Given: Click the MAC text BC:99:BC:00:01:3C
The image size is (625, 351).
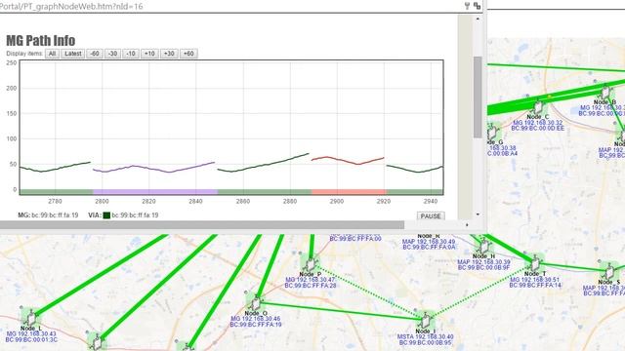Looking at the screenshot, I should point(31,340).
